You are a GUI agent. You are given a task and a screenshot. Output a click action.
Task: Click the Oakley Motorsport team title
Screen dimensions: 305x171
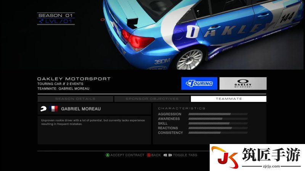pos(74,79)
